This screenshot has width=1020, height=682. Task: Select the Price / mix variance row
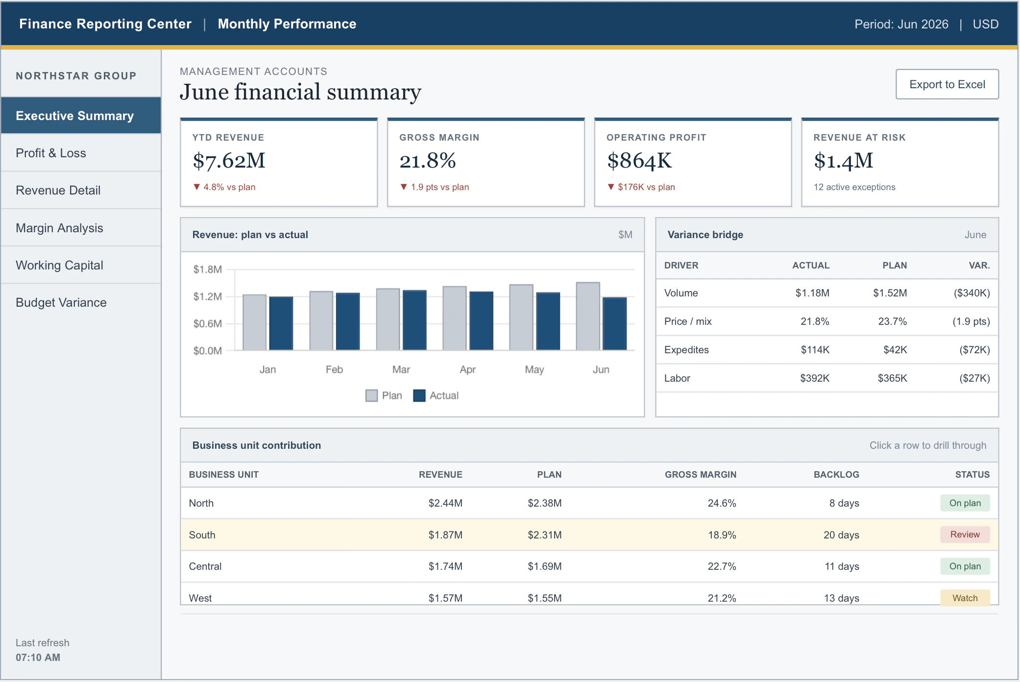pos(827,321)
